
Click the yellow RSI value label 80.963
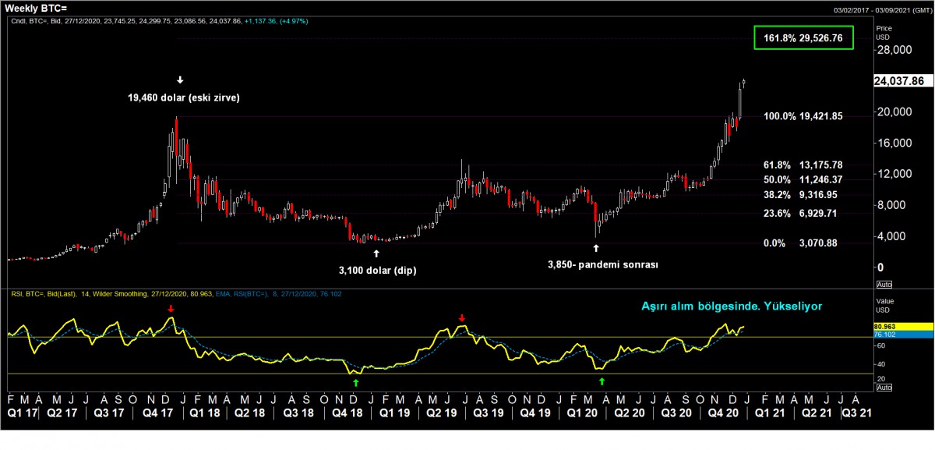pyautogui.click(x=902, y=327)
